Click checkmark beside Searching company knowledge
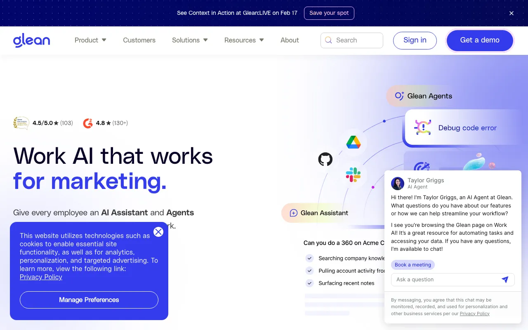 309,258
